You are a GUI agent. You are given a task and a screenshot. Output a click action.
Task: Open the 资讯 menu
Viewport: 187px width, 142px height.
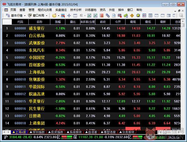[x=103, y=10]
